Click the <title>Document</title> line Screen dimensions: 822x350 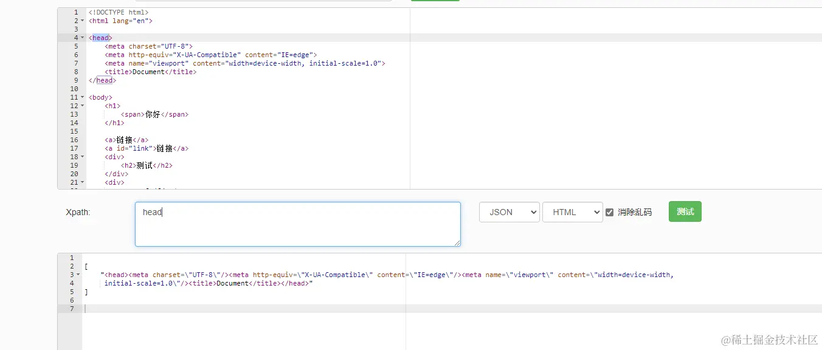[151, 72]
